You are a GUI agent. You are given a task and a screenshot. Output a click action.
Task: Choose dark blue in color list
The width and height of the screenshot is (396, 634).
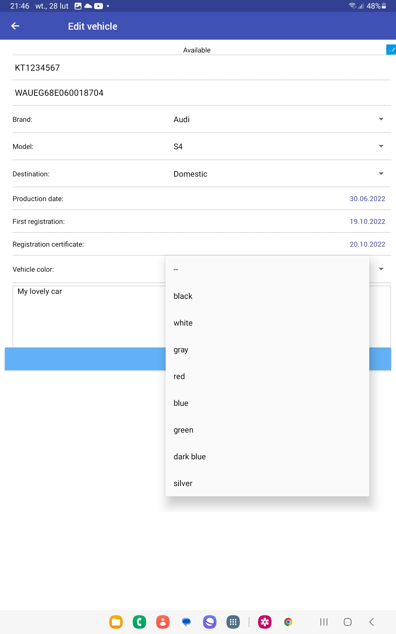[190, 457]
